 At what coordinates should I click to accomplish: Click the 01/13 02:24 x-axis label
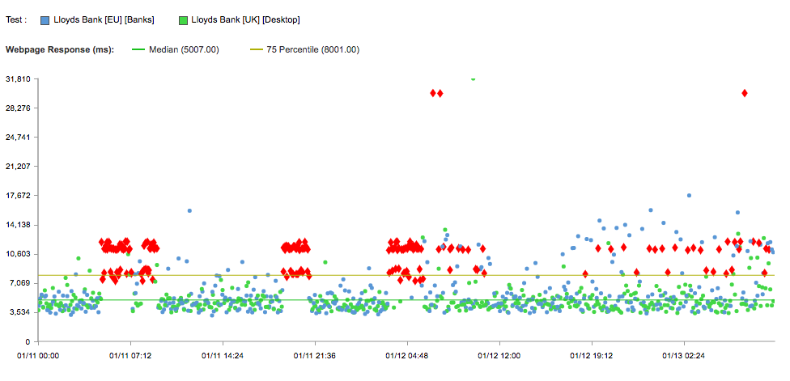[684, 355]
